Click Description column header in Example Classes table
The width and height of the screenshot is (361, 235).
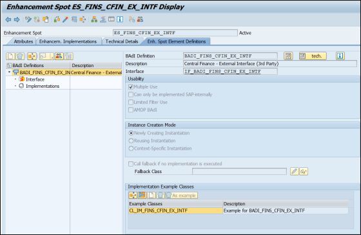click(x=286, y=203)
